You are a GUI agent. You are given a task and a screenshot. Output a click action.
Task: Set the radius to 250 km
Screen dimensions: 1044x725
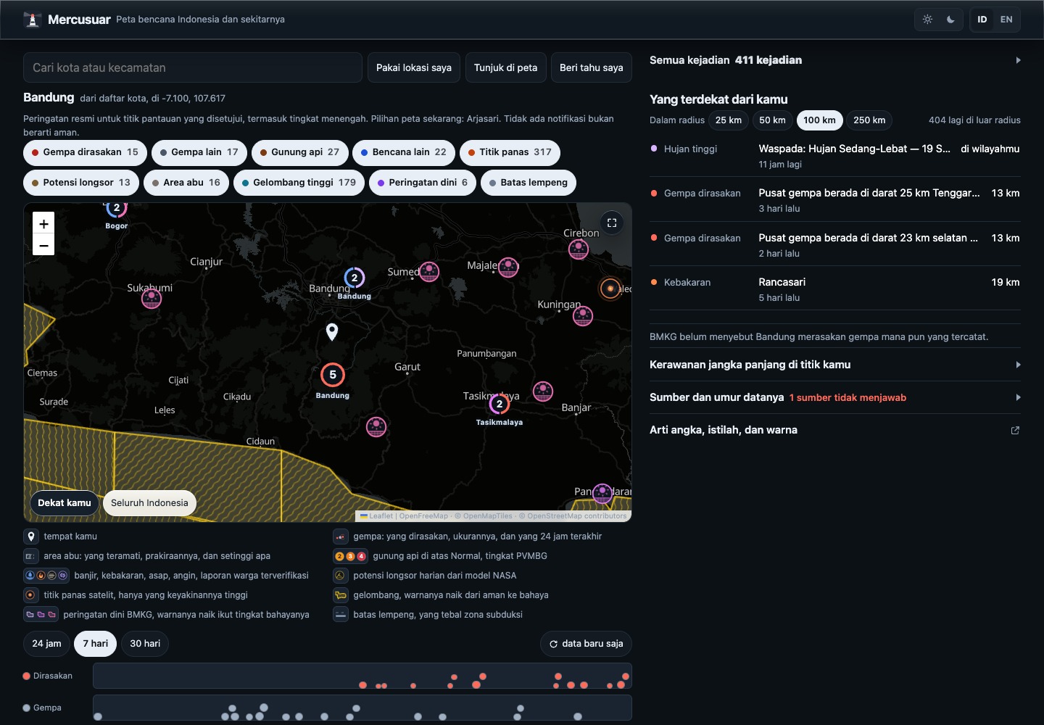869,120
